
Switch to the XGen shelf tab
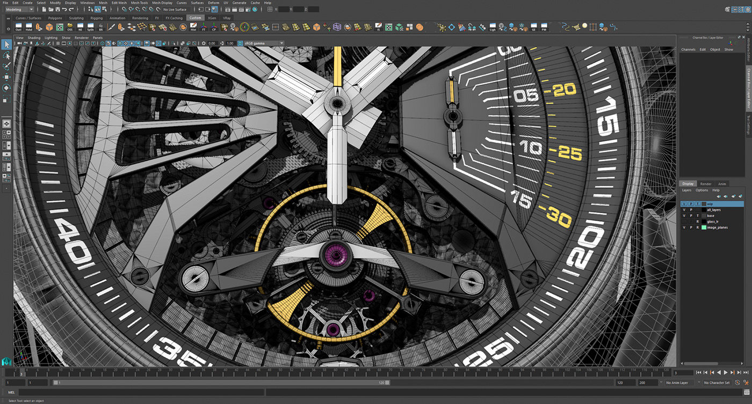point(212,18)
